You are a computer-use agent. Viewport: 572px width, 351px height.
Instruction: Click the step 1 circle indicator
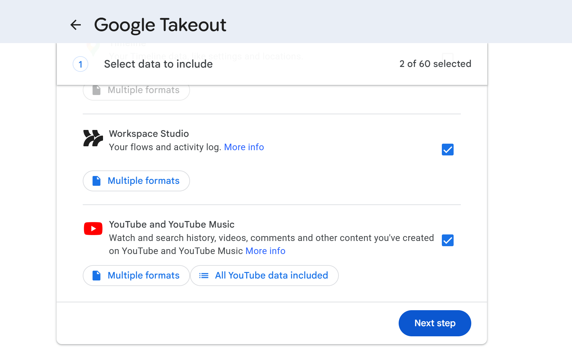point(80,64)
